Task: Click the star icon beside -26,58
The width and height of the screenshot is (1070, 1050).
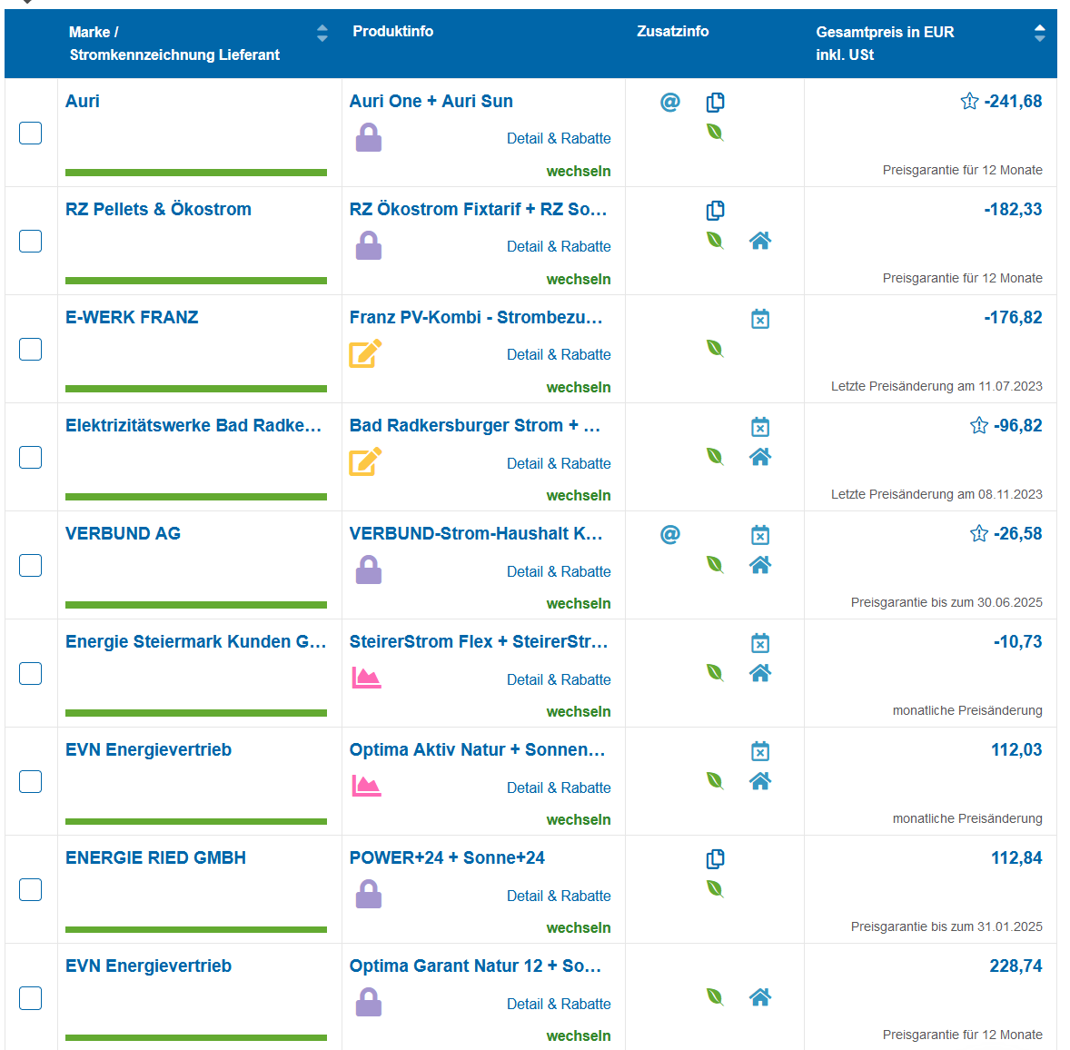Action: (979, 533)
